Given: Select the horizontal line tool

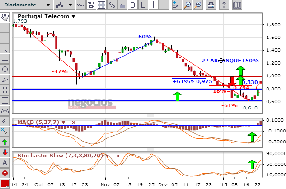Looking at the screenshot, I should point(5,38).
